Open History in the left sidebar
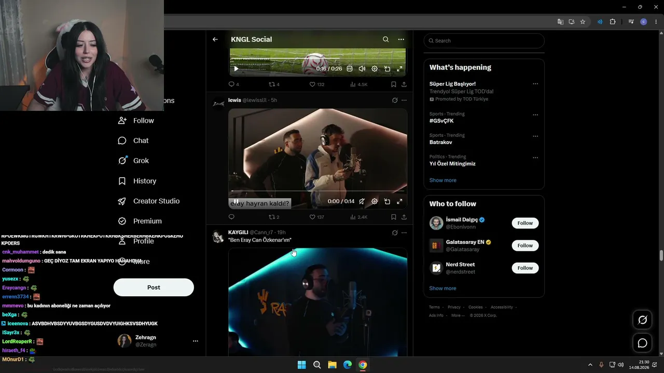664x373 pixels. pyautogui.click(x=137, y=181)
